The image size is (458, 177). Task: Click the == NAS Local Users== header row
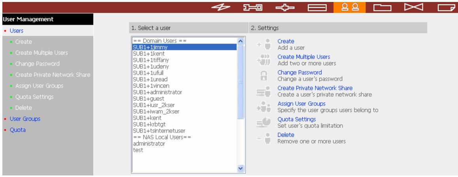pyautogui.click(x=184, y=137)
